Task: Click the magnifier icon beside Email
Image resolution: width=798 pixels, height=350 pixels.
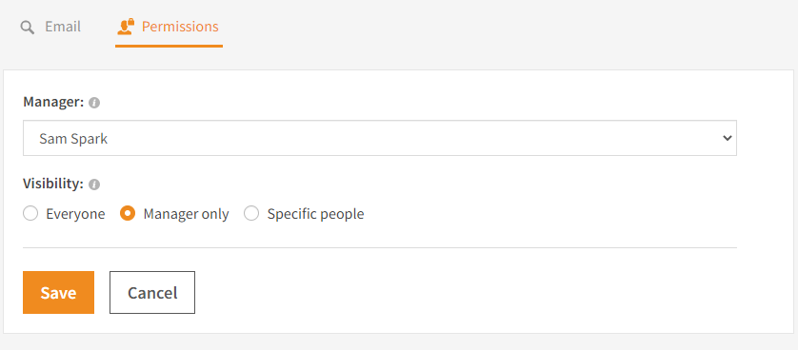Action: [28, 28]
